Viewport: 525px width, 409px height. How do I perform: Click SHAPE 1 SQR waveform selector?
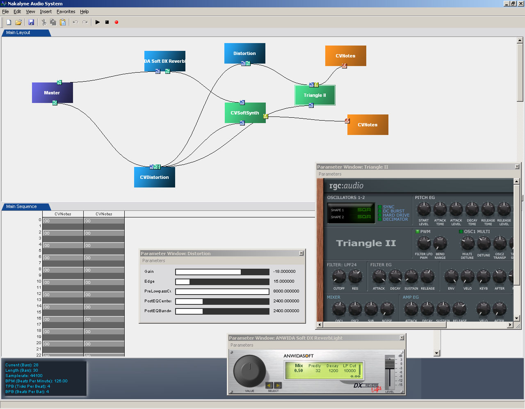pos(364,210)
